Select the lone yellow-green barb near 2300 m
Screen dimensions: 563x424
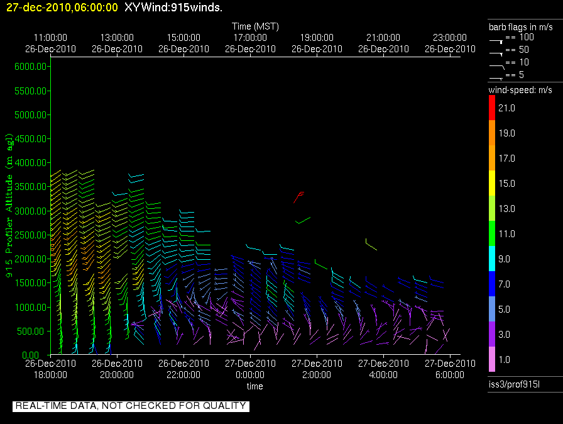pyautogui.click(x=371, y=245)
